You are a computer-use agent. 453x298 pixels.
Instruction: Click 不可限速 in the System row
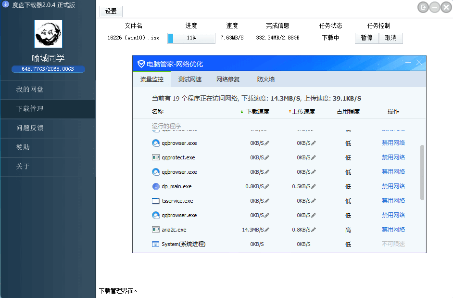[393, 244]
